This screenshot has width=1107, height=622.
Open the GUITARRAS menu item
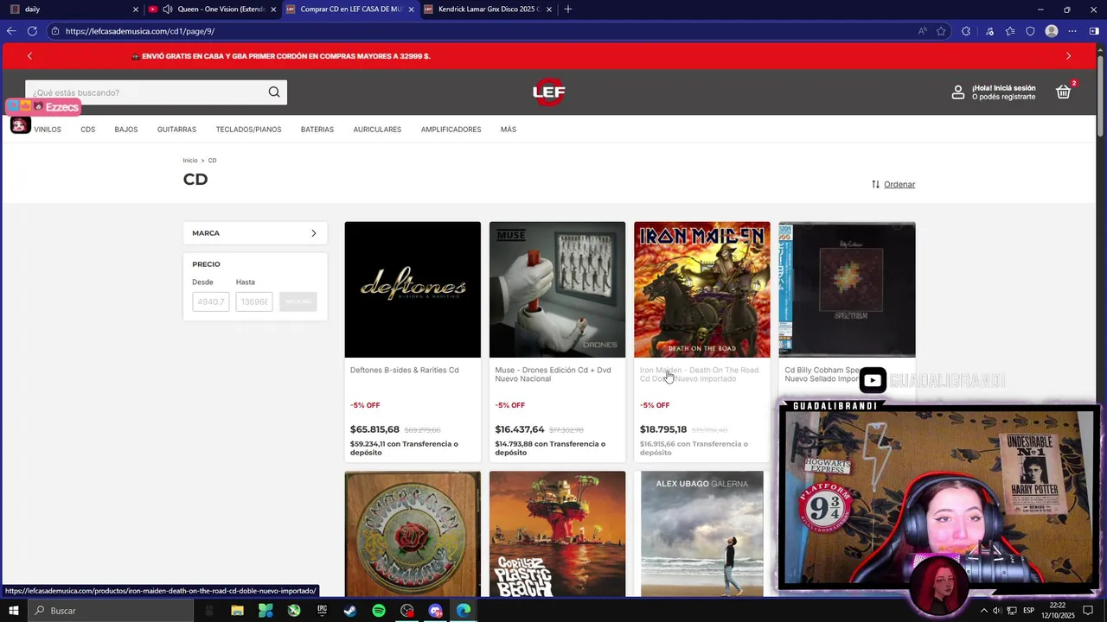[x=176, y=130]
